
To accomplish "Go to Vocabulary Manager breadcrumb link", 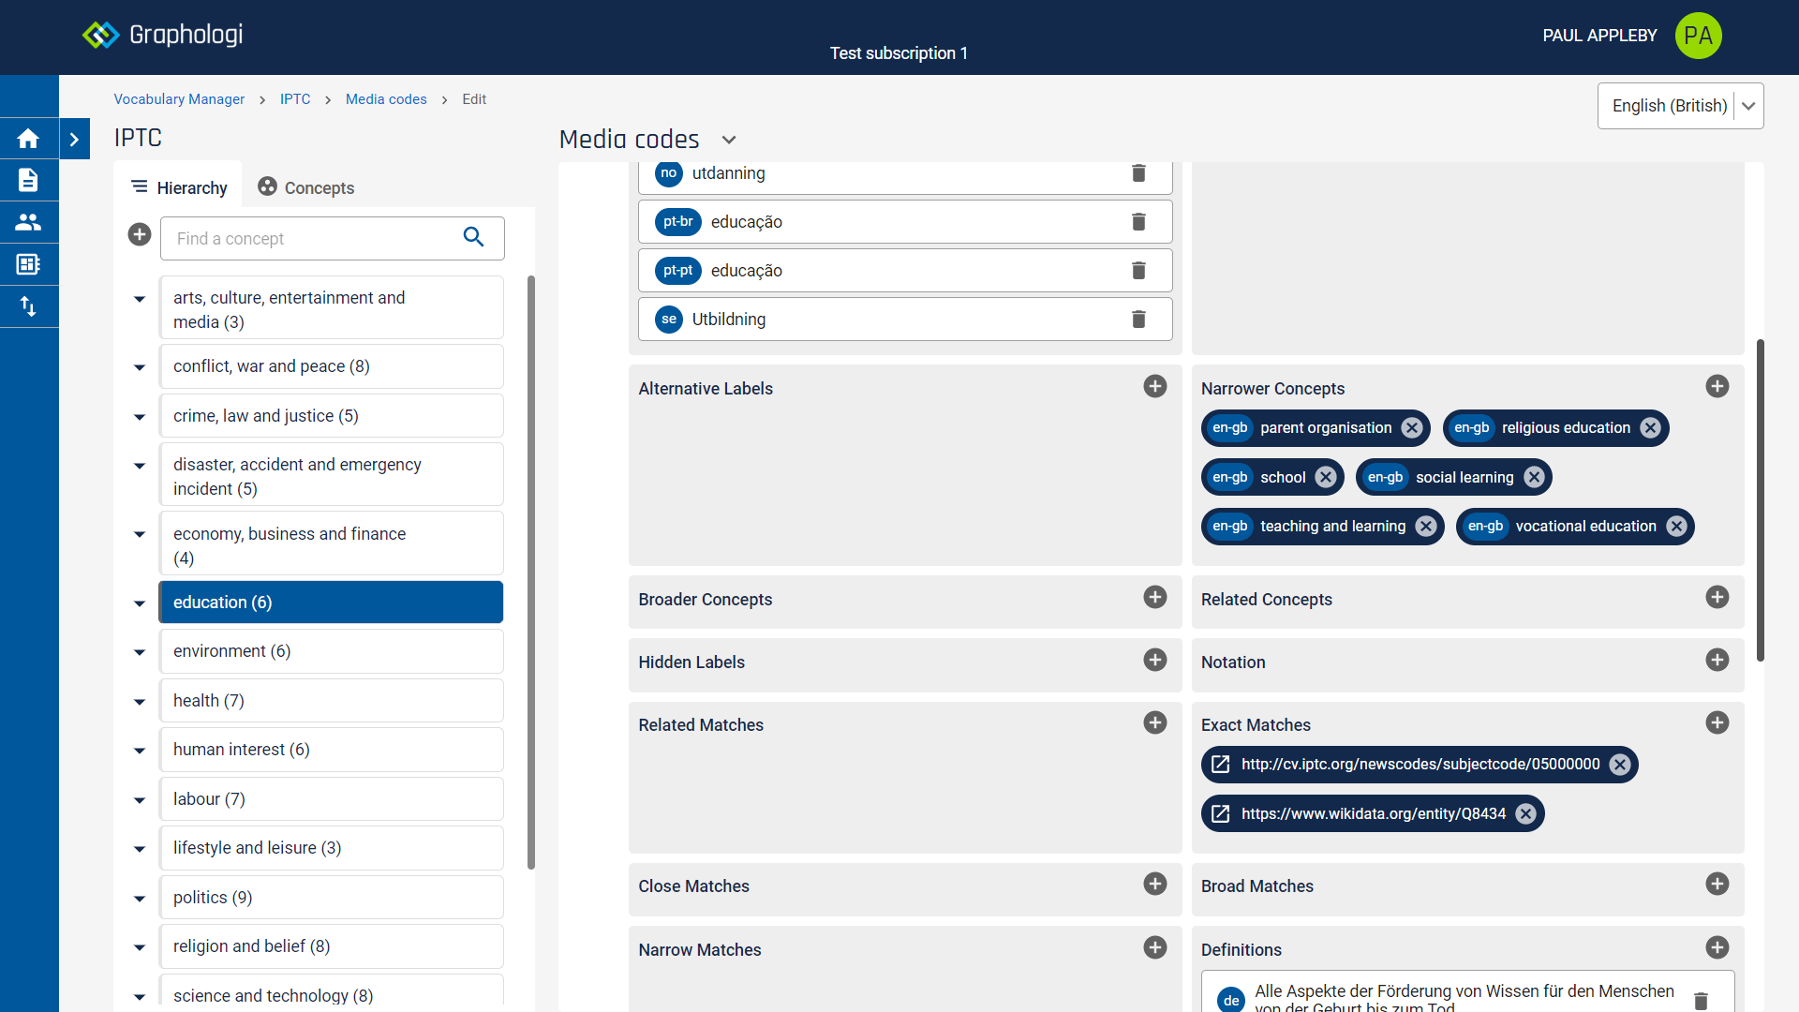I will 179,99.
